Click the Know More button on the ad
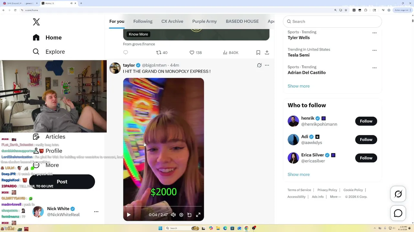The height and width of the screenshot is (232, 414). point(138,34)
